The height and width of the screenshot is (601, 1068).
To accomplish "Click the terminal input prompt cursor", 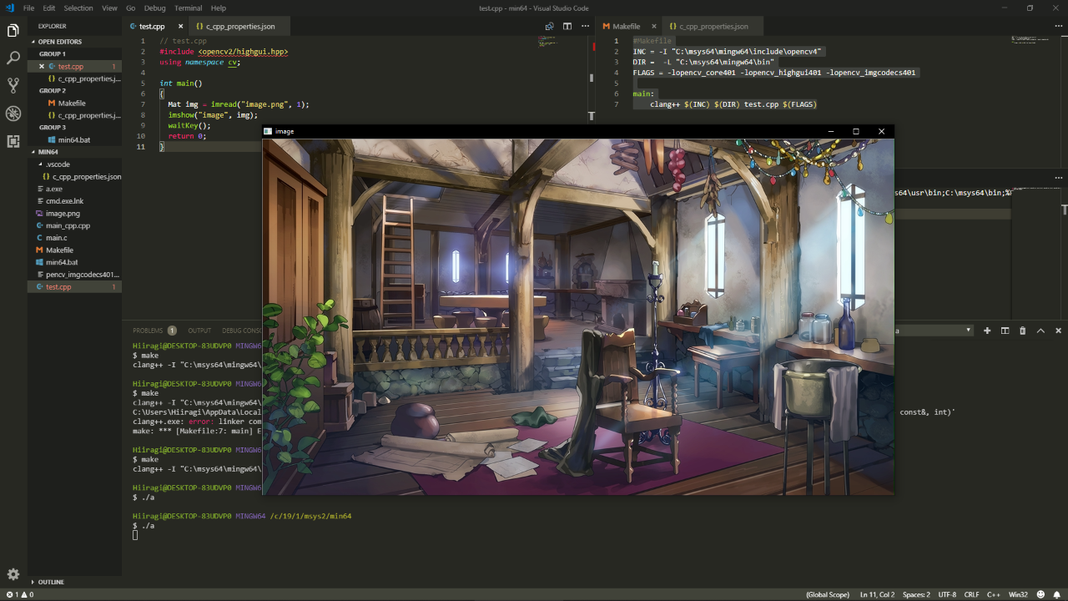I will 135,535.
